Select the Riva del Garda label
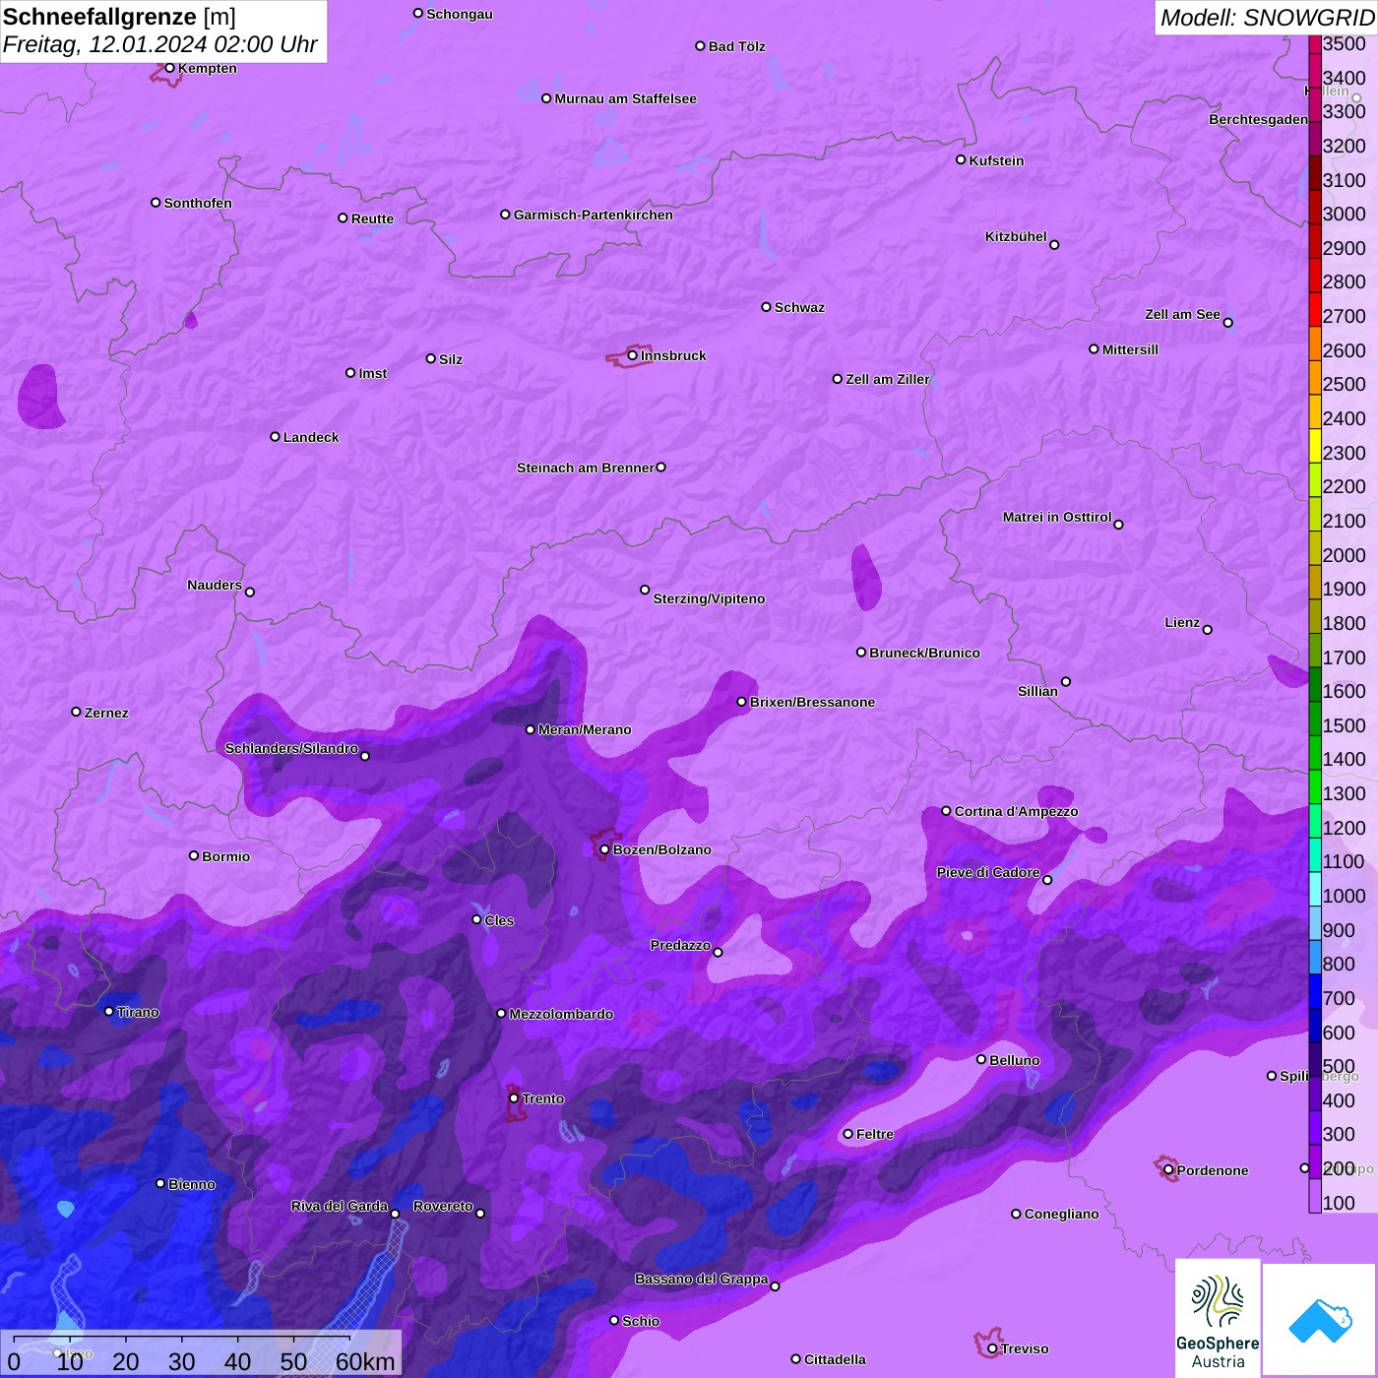This screenshot has width=1378, height=1378. tap(340, 1206)
